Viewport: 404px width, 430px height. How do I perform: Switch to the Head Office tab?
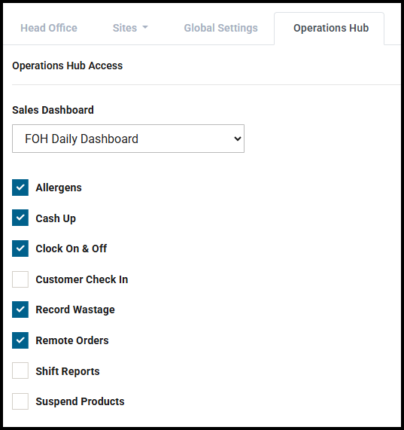tap(49, 28)
